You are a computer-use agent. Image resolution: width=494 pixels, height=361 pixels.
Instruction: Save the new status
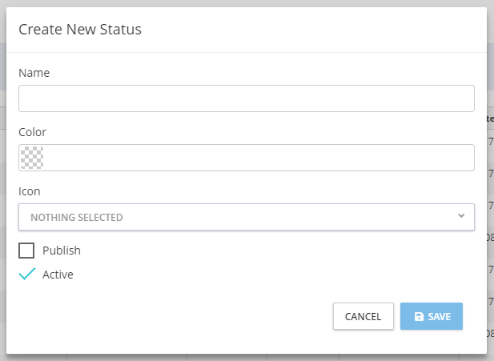tap(432, 316)
